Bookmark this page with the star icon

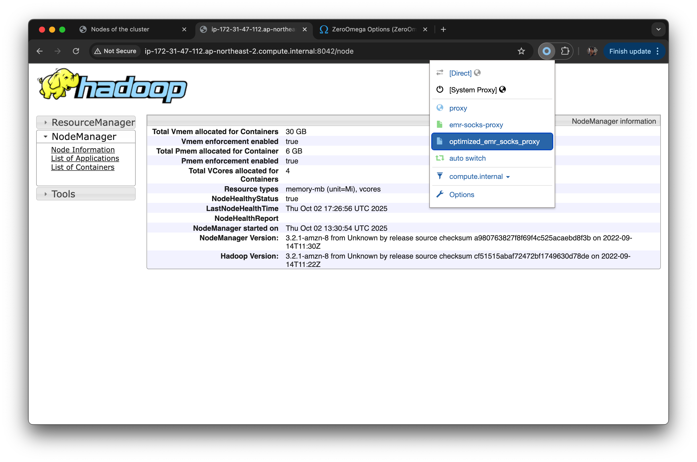(x=521, y=51)
